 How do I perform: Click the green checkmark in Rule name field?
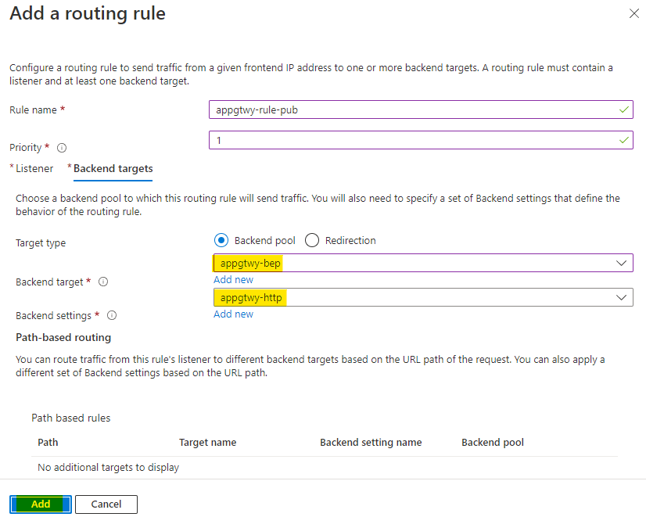coord(623,110)
